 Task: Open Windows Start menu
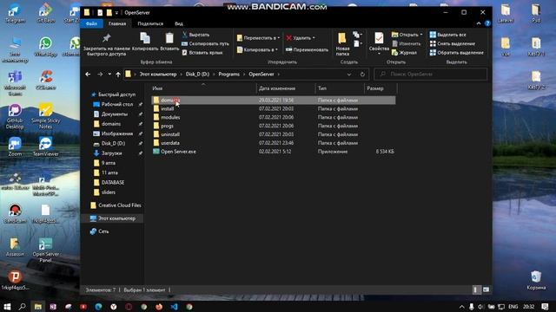pyautogui.click(x=7, y=306)
